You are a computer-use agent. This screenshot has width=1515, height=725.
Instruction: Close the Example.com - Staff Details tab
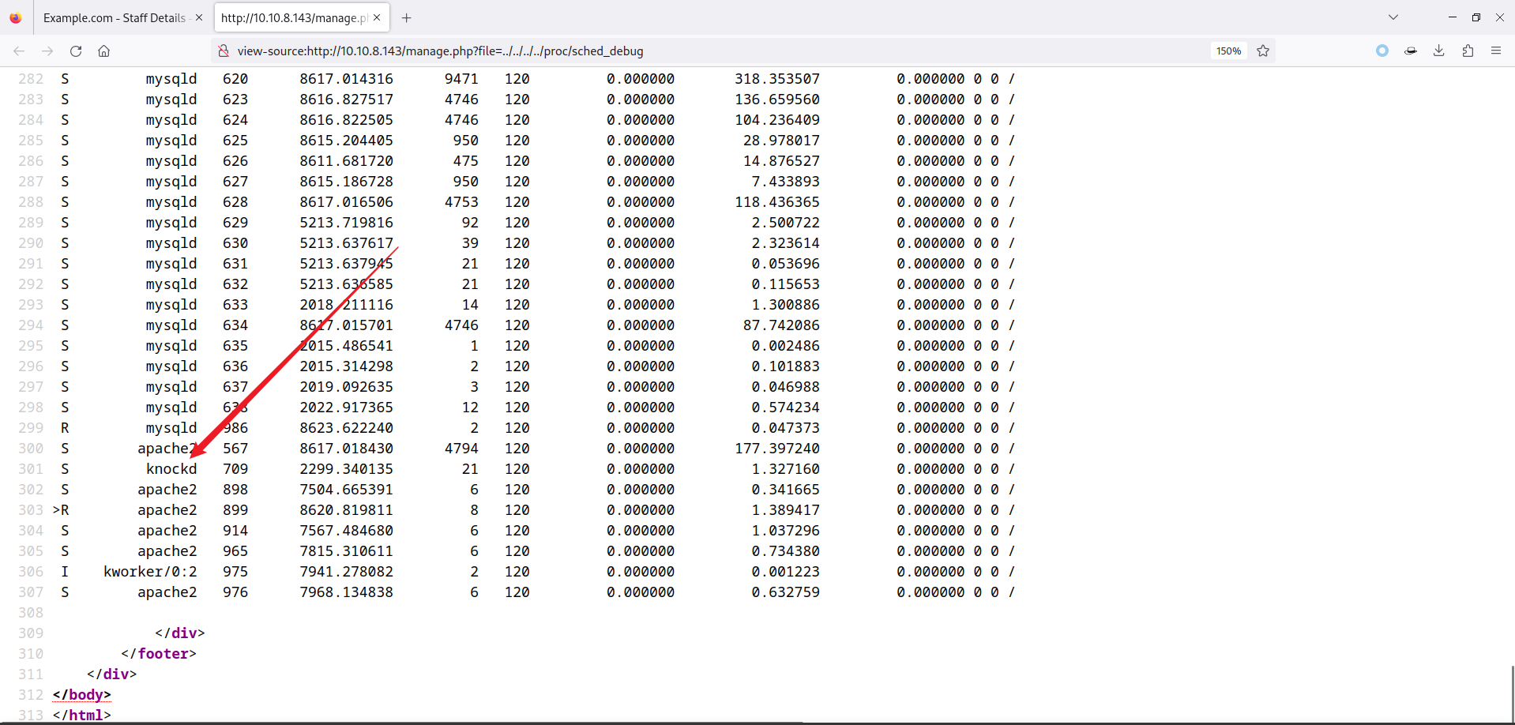(x=199, y=17)
